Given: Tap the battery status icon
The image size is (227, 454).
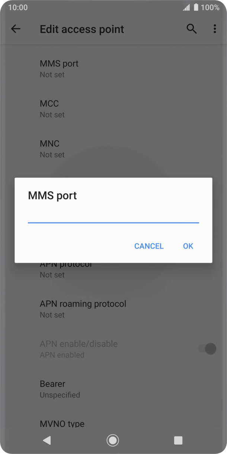Looking at the screenshot, I should pos(196,7).
